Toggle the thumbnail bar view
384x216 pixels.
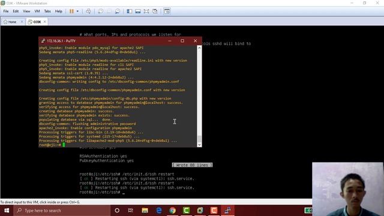138,11
